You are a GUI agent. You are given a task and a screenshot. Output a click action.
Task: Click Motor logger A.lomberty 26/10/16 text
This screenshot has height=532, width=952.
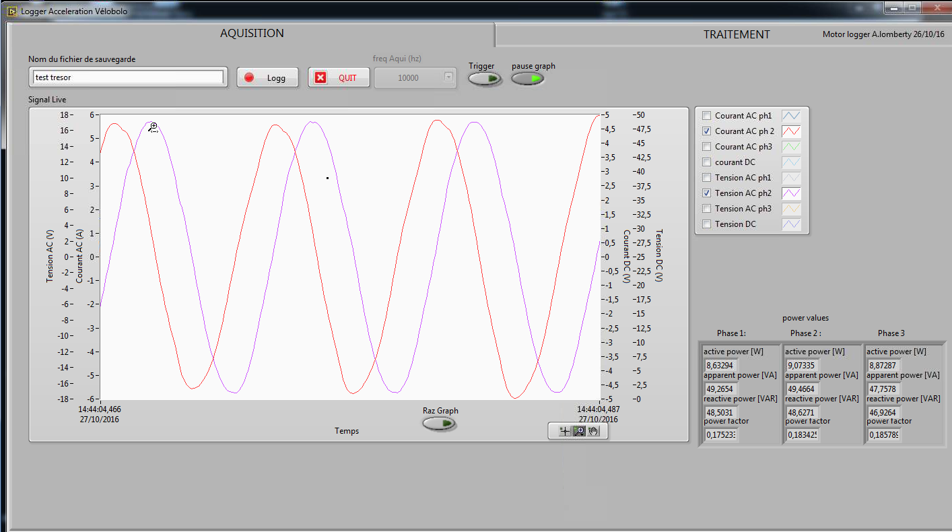pos(883,34)
